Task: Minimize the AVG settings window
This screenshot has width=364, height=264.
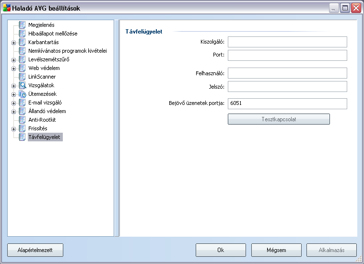Action: pyautogui.click(x=334, y=8)
